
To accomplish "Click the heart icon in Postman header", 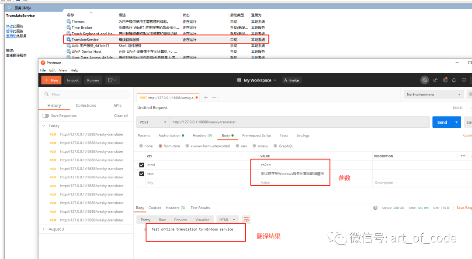I will [464, 80].
